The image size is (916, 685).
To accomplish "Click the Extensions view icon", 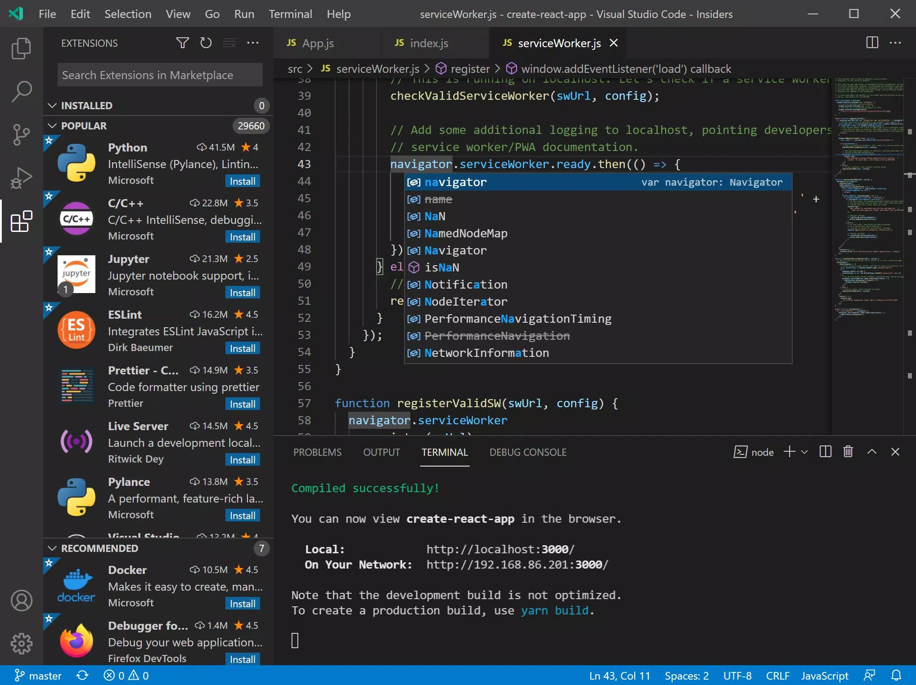I will point(21,221).
